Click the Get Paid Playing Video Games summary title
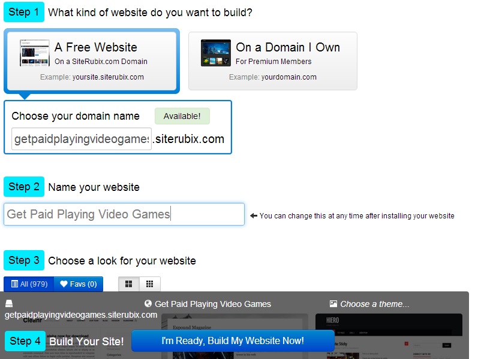 coord(213,304)
